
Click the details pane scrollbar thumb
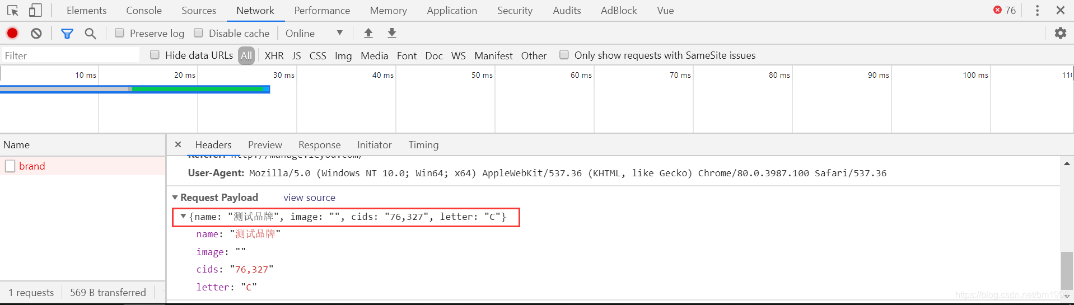tap(1067, 271)
